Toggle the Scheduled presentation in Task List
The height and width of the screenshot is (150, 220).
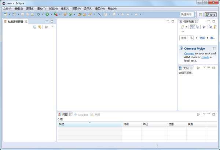tap(197, 27)
